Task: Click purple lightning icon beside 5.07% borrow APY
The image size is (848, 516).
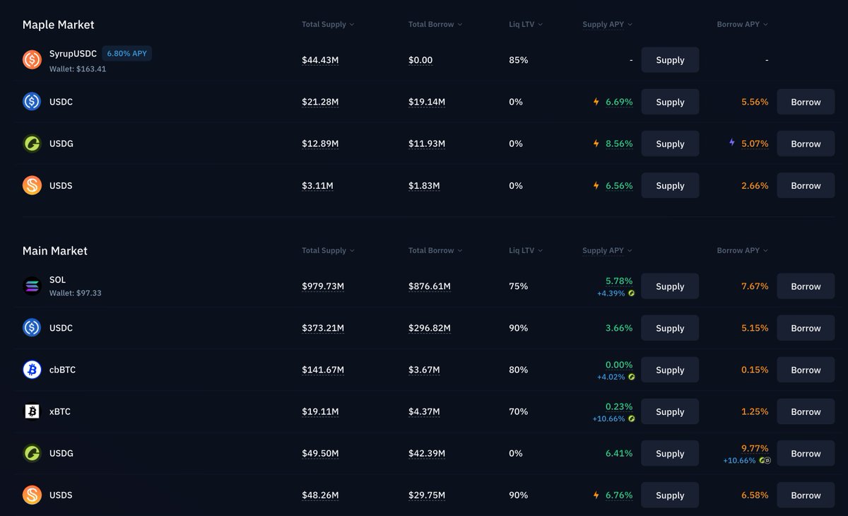Action: [732, 143]
